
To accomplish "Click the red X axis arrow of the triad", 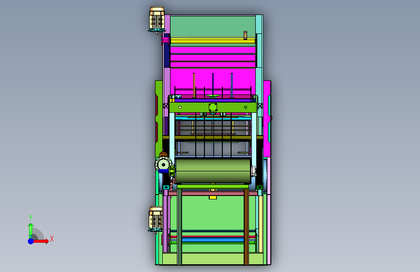I will [x=41, y=241].
